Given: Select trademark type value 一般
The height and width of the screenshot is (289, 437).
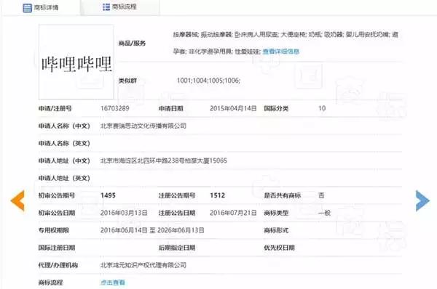Looking at the screenshot, I should [324, 213].
